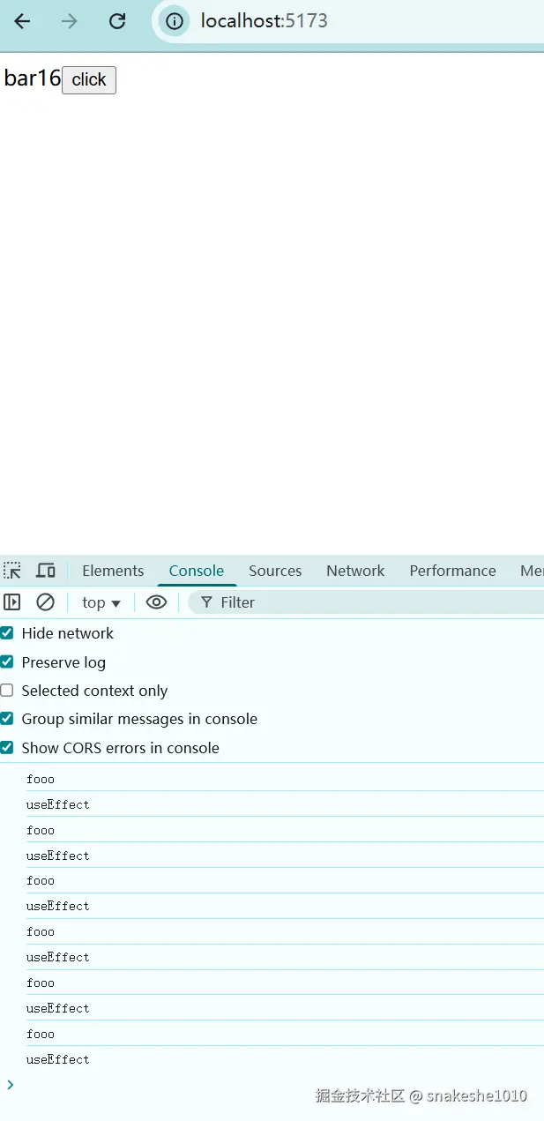Switch to the Sources tab
Image resolution: width=544 pixels, height=1121 pixels.
(275, 571)
